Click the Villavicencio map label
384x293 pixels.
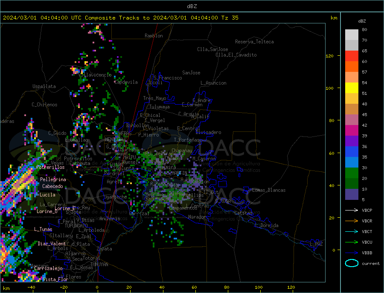click(95, 75)
